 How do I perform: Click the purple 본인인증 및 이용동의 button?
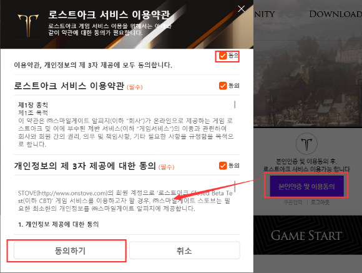click(306, 186)
